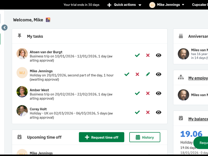The height and width of the screenshot is (156, 208).
Task: View Amber West's request via eye icon
Action: tap(158, 93)
